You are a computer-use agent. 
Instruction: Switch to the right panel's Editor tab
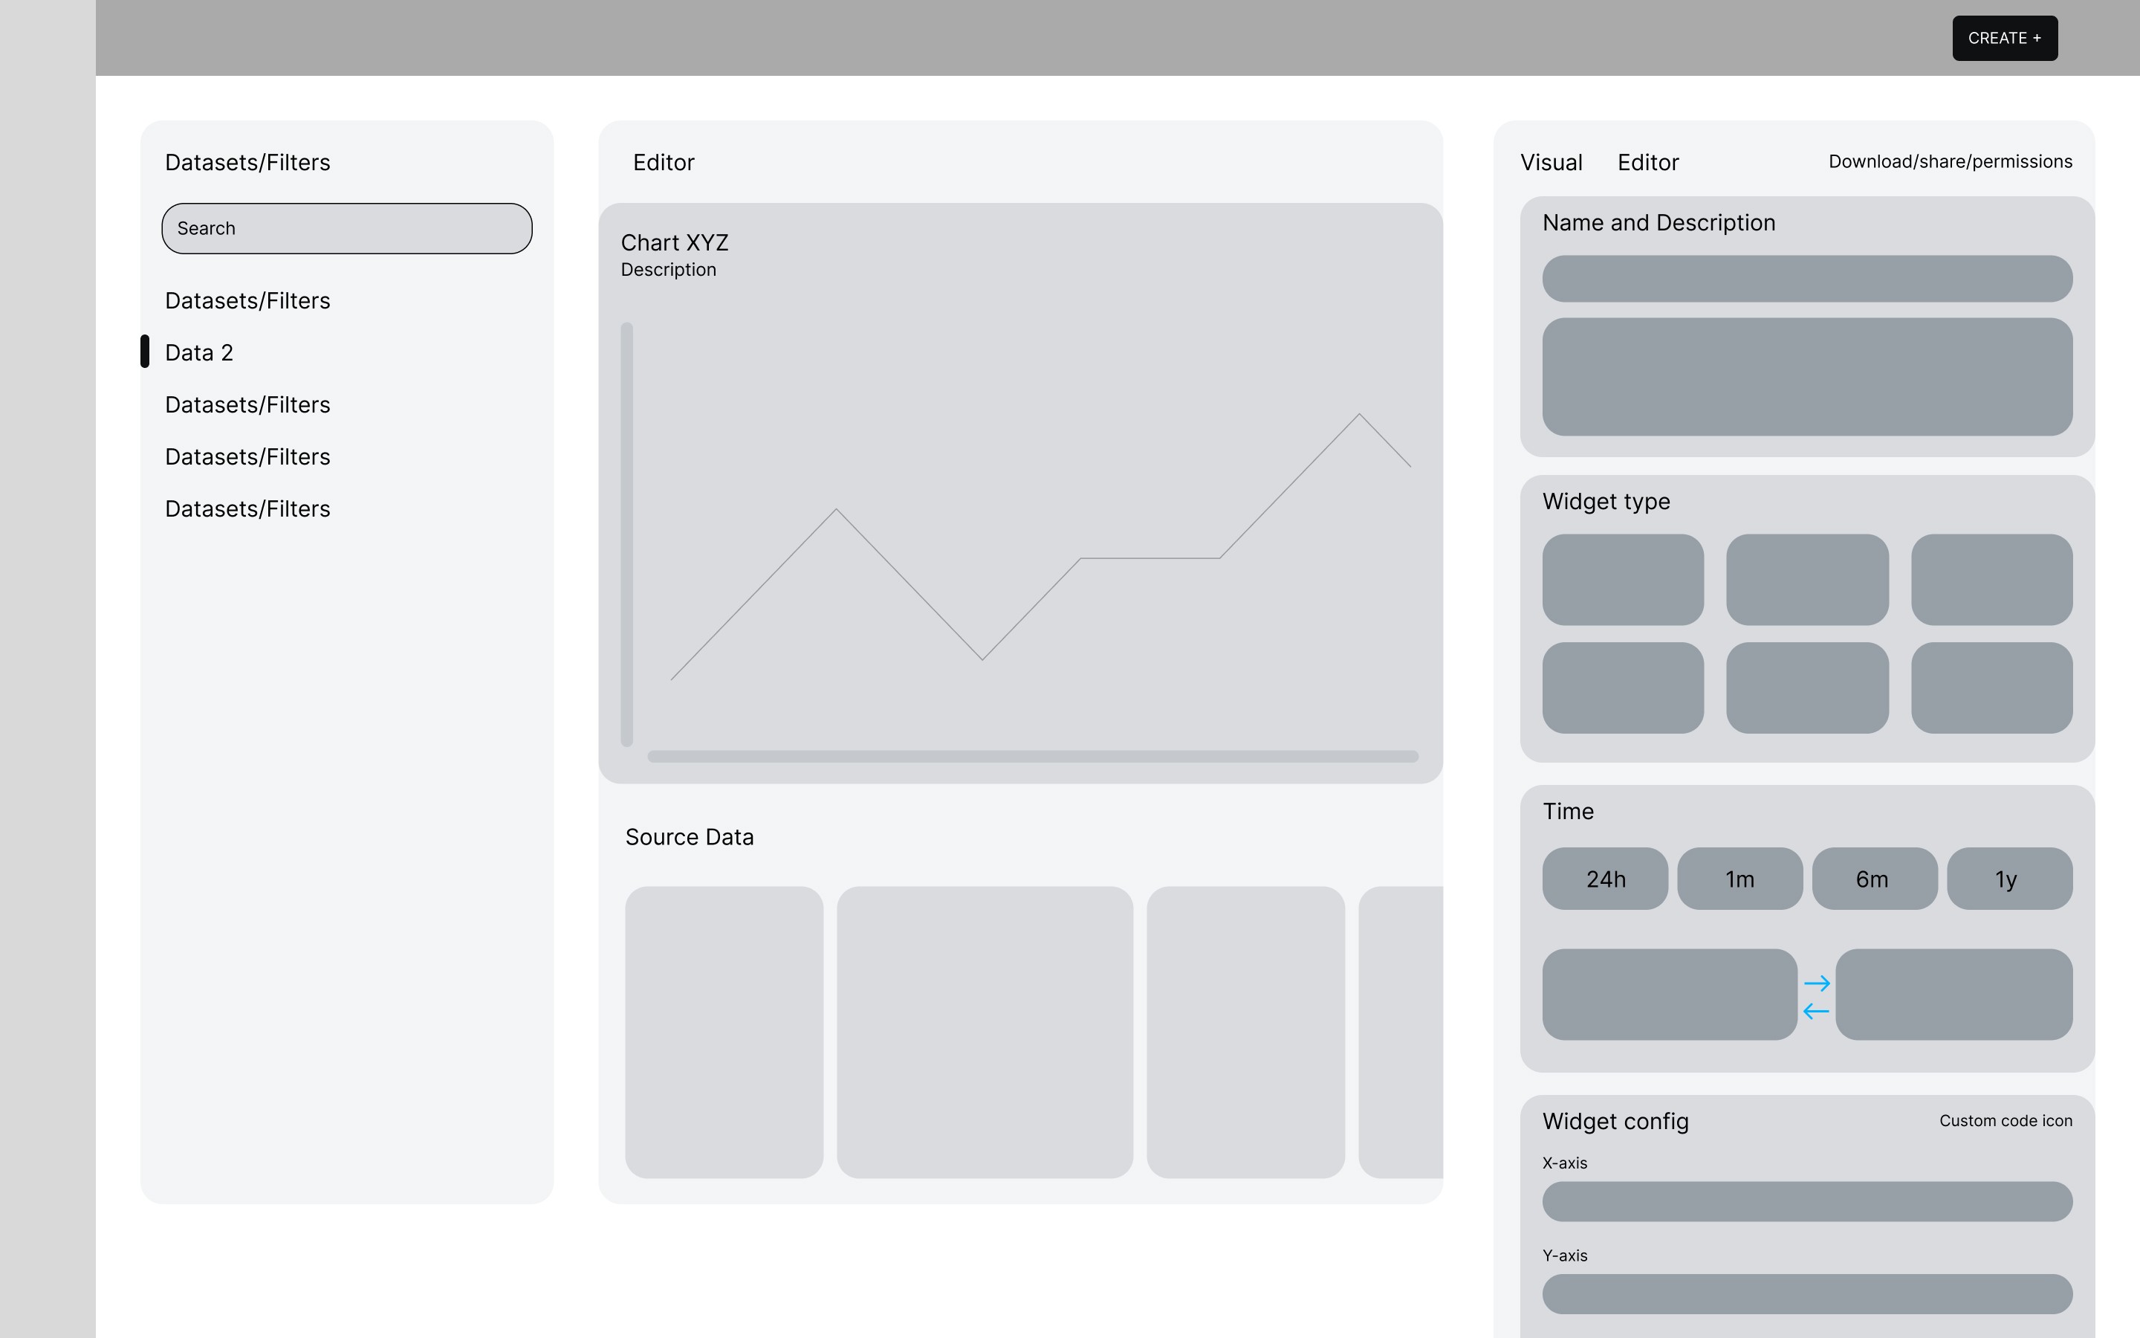click(x=1647, y=163)
